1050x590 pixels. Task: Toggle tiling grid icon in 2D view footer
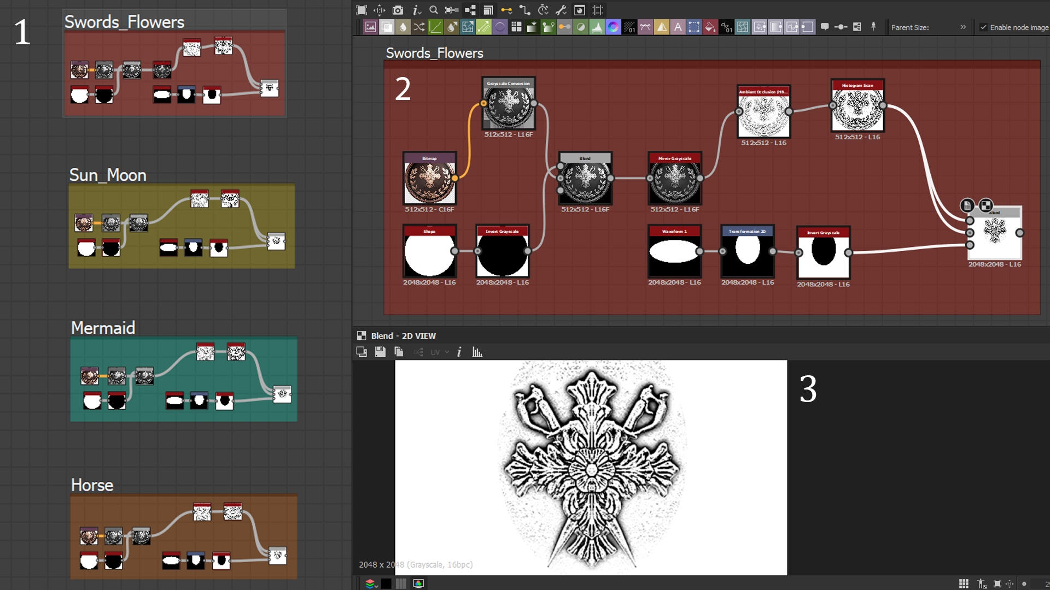(x=964, y=583)
